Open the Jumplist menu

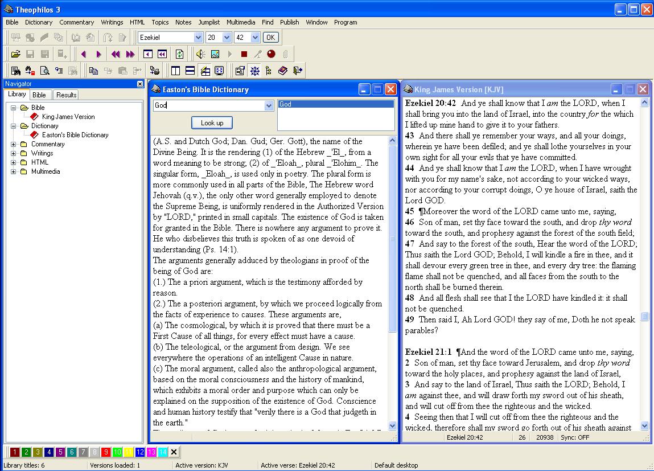pos(209,22)
